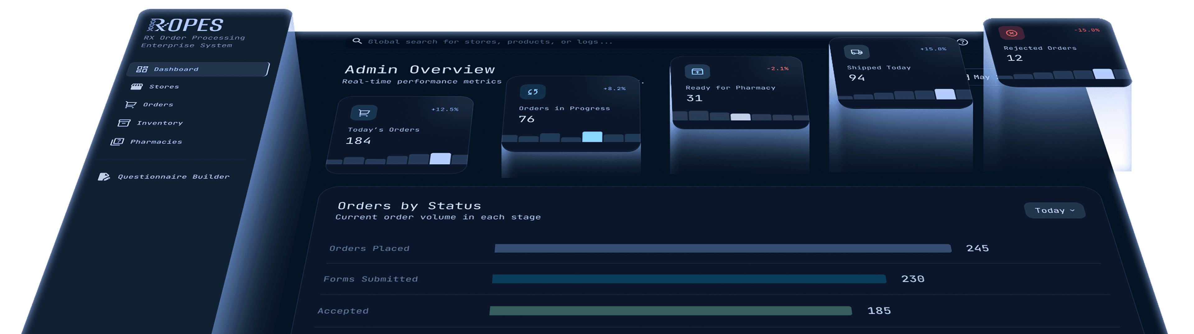Click the Orders cart icon in sidebar
1194x334 pixels.
(131, 105)
